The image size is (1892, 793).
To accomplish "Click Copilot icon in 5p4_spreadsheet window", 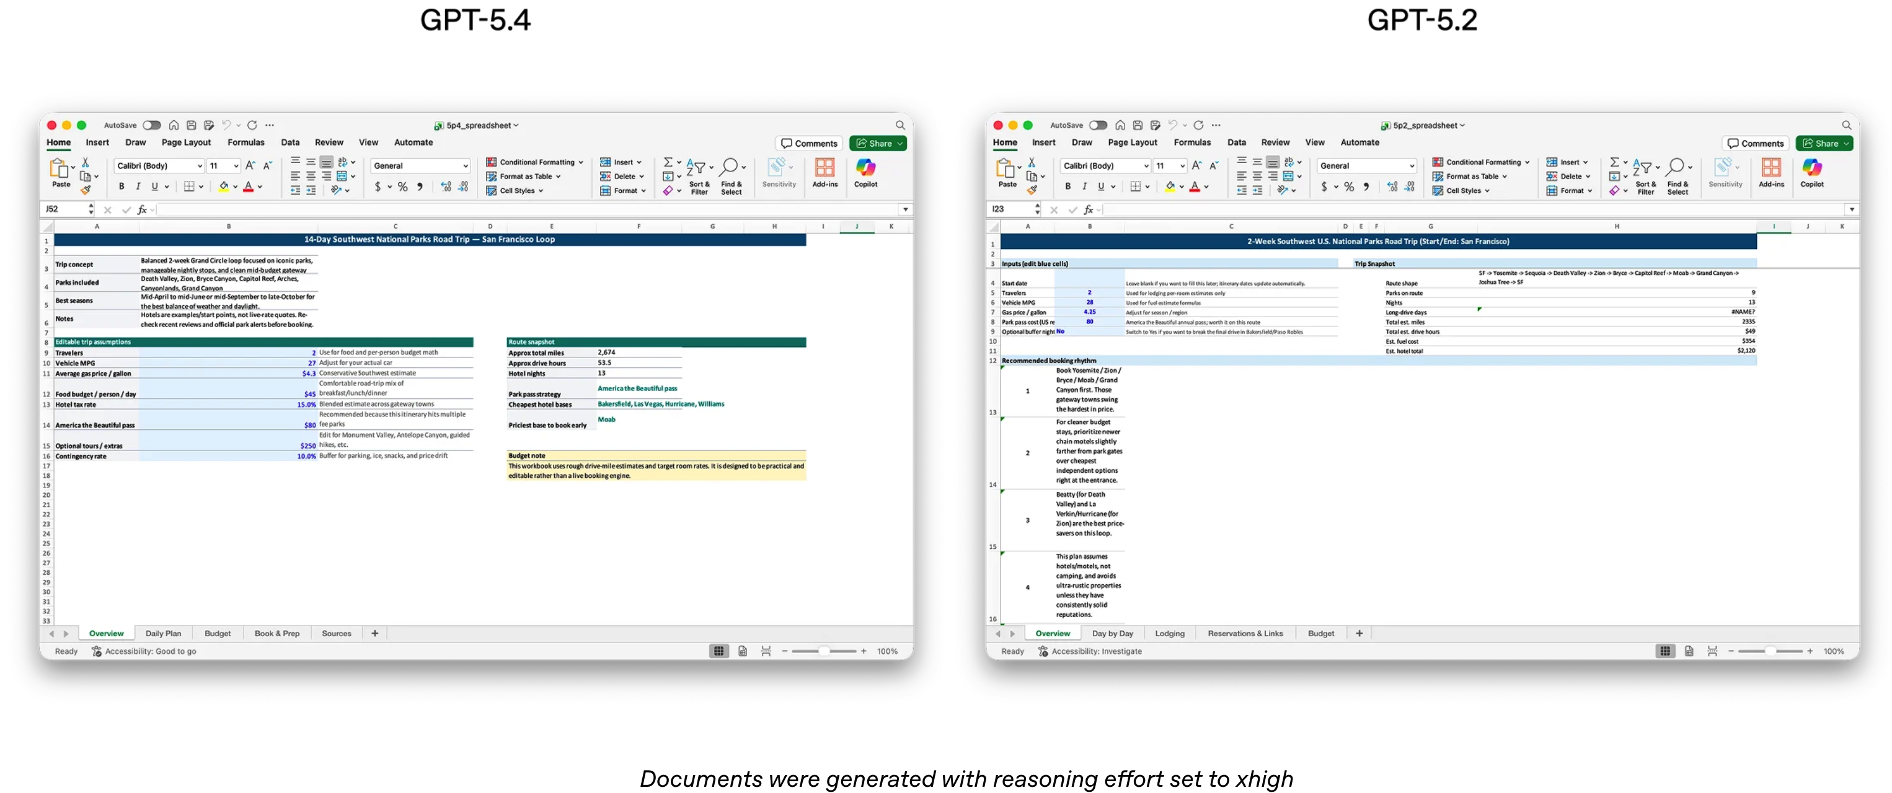I will pyautogui.click(x=865, y=168).
